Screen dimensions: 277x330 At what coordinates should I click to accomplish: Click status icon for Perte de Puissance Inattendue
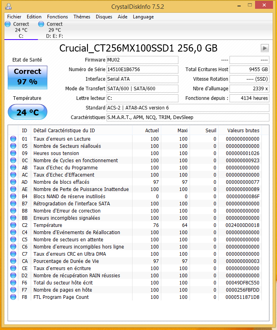click(13, 189)
